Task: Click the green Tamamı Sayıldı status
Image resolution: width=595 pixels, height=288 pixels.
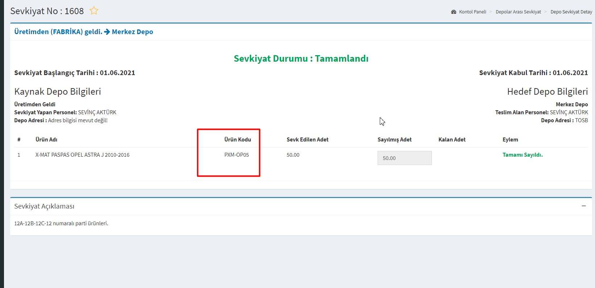Action: [522, 155]
